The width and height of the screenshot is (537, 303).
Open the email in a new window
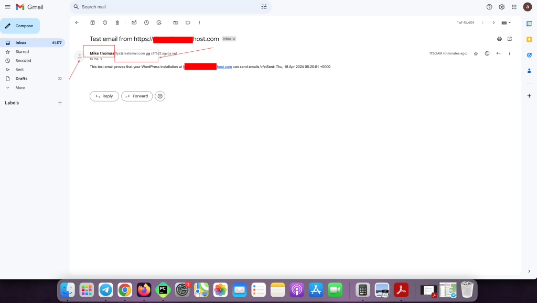tap(510, 39)
